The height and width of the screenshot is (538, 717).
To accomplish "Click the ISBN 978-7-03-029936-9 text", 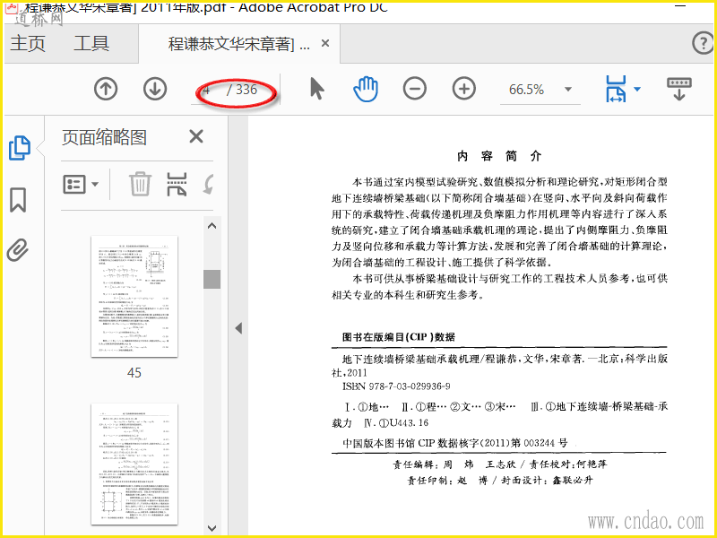I will 396,386.
